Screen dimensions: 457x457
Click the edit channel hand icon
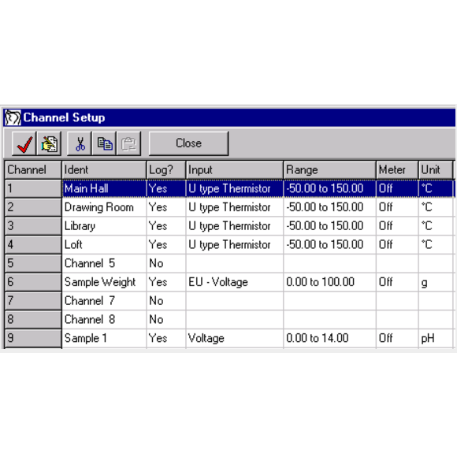tap(49, 143)
